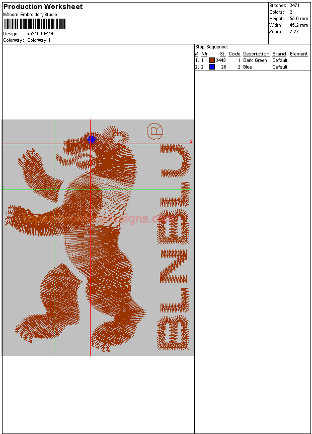Click design name 'xp2164.EMB'
The image size is (312, 434).
40,33
